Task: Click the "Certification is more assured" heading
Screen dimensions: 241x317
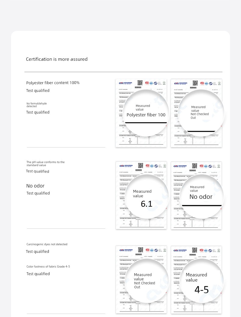Action: tap(57, 59)
